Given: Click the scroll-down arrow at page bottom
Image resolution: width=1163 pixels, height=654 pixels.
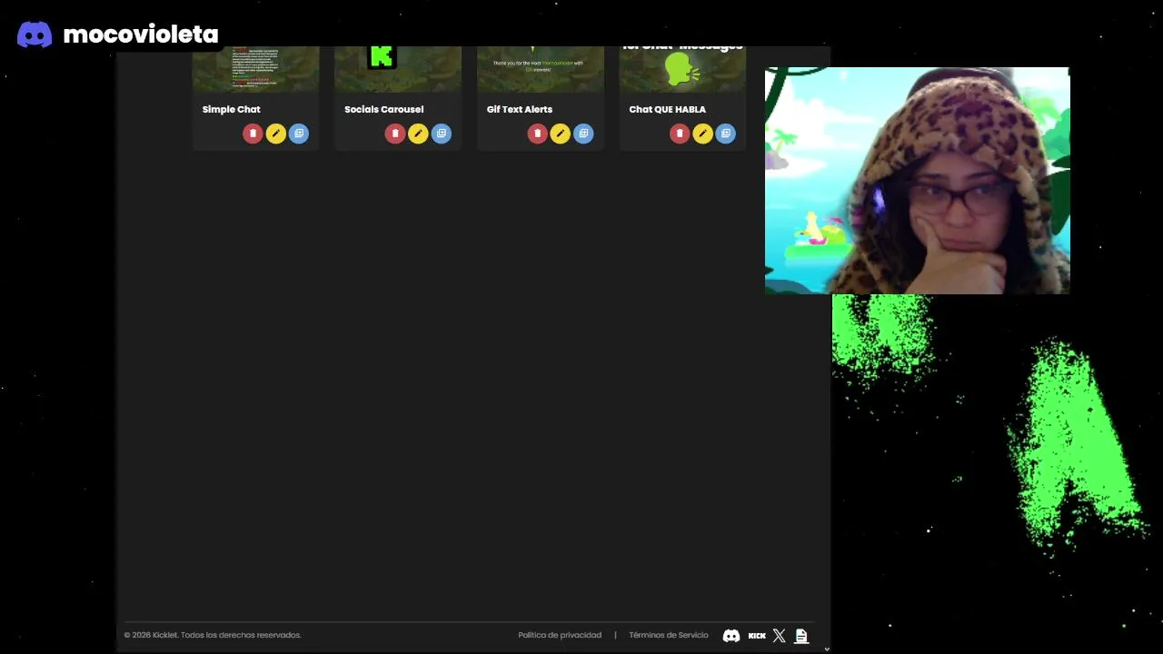Looking at the screenshot, I should [826, 649].
